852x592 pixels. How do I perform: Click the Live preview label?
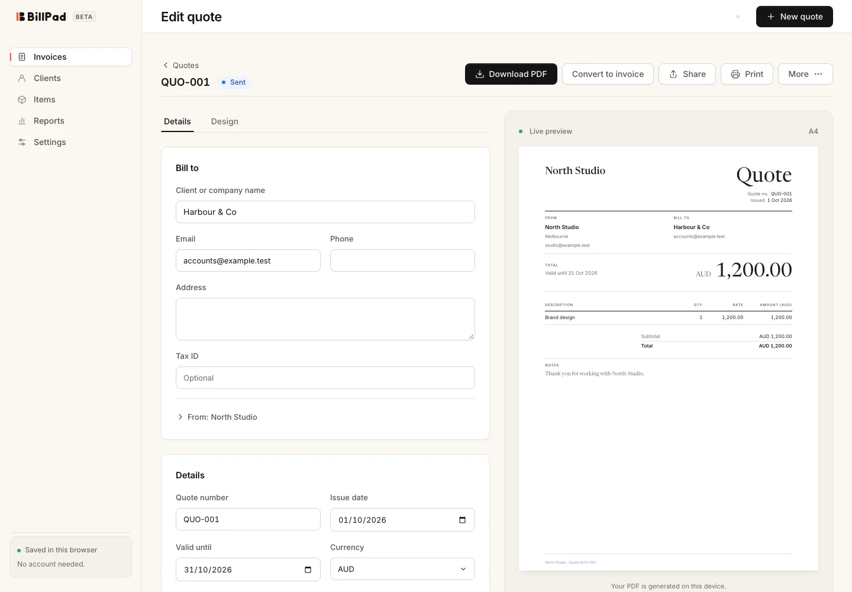click(551, 131)
